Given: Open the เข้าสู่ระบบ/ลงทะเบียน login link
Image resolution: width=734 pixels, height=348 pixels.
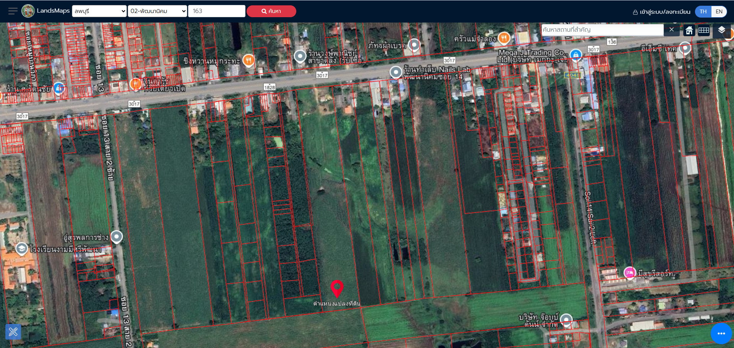Looking at the screenshot, I should click(x=662, y=12).
